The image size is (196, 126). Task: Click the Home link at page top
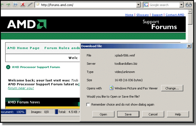pos(129,15)
